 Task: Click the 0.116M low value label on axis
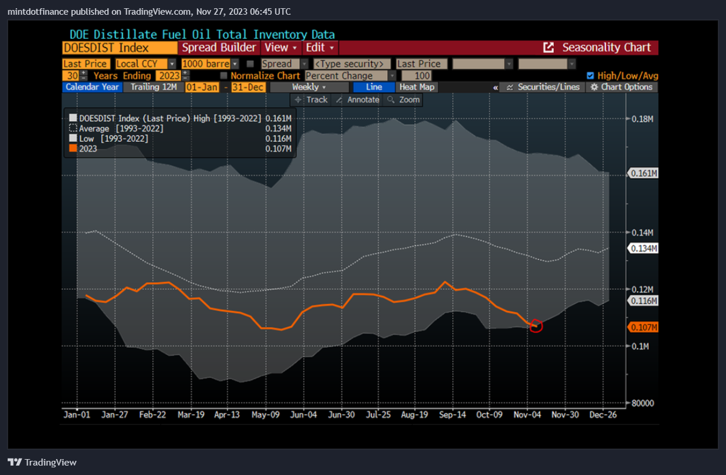[643, 301]
